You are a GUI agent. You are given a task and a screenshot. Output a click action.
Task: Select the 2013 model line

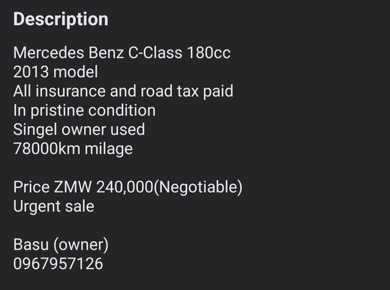coord(55,72)
